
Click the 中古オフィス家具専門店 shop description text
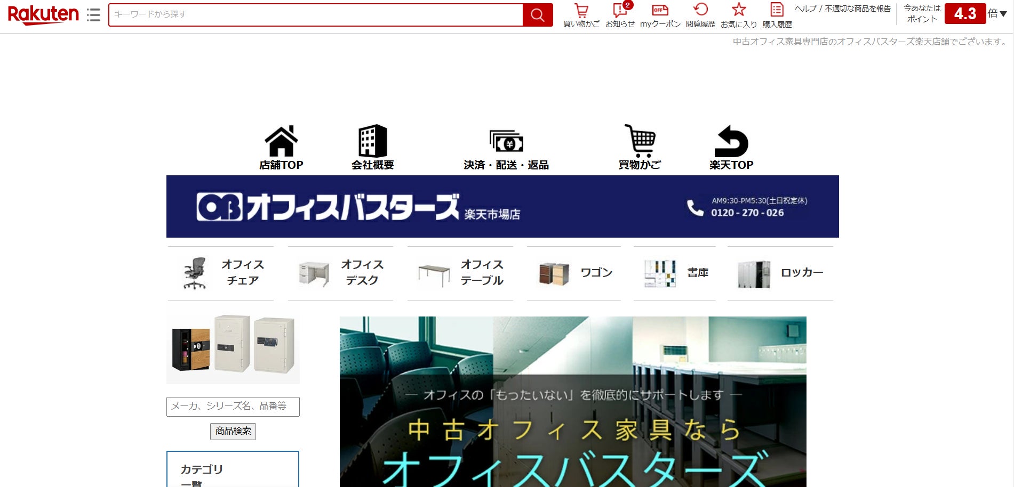[869, 42]
